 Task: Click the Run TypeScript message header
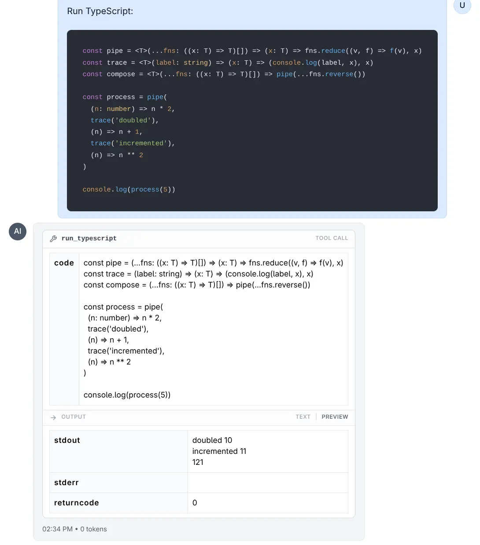pyautogui.click(x=100, y=11)
